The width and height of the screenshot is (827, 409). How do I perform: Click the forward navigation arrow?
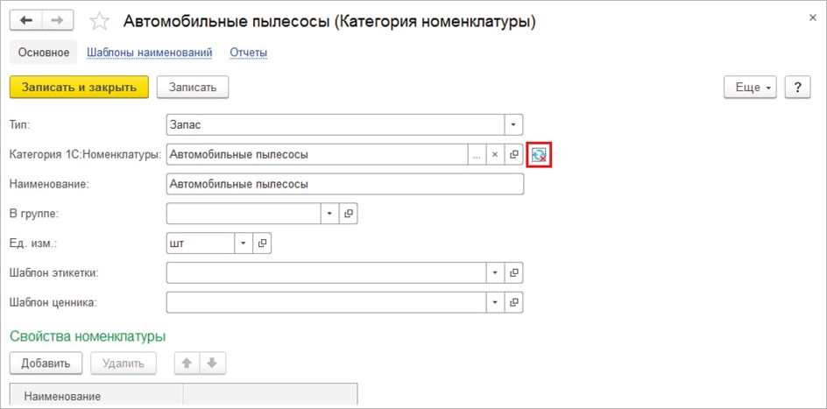tap(58, 21)
